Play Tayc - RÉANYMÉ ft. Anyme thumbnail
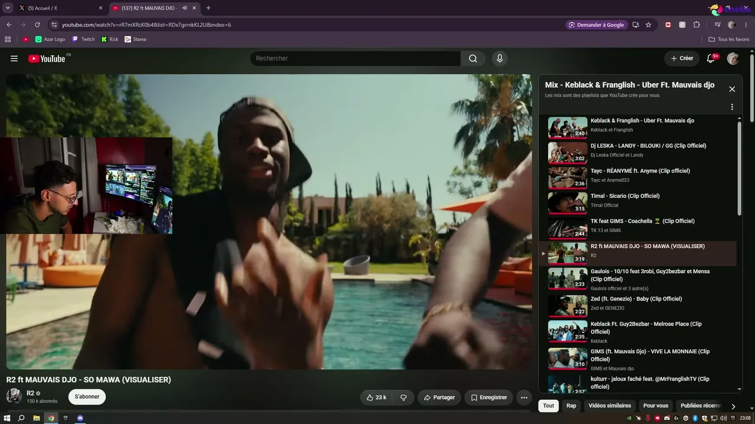Screen dimensions: 755x424 pos(567,178)
